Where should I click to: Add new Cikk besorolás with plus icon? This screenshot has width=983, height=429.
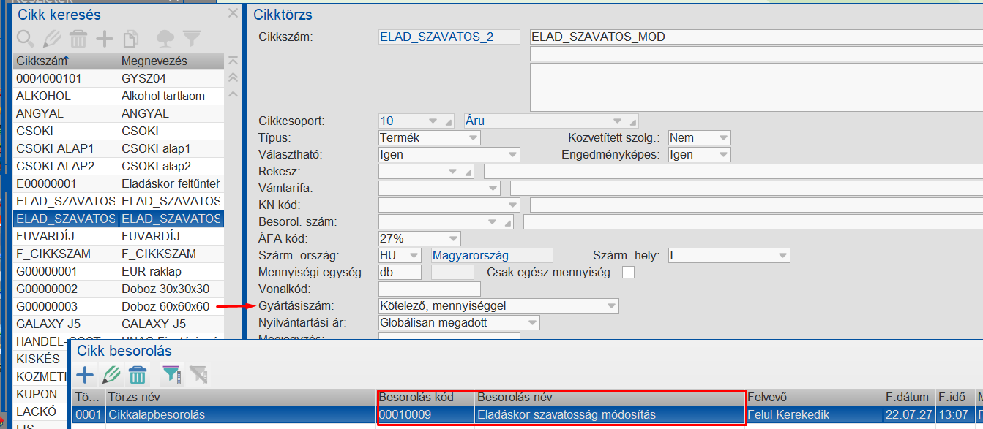85,376
